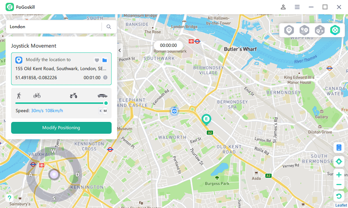Select the joystick movement mode icon
The height and width of the screenshot is (208, 348).
(335, 30)
